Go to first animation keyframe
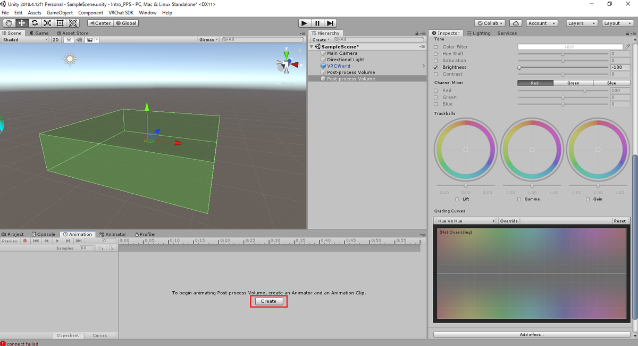 [x=36, y=241]
